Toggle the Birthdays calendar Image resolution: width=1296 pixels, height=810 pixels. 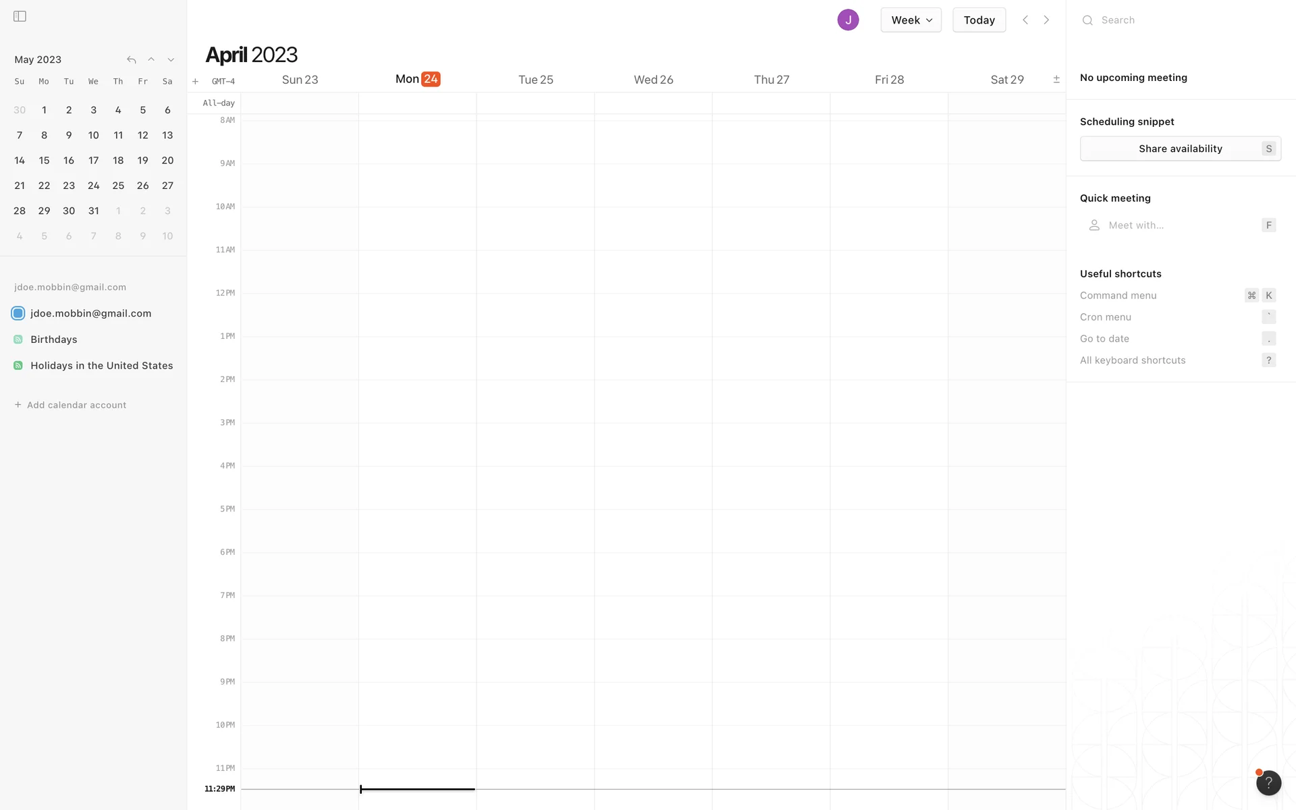click(x=18, y=340)
